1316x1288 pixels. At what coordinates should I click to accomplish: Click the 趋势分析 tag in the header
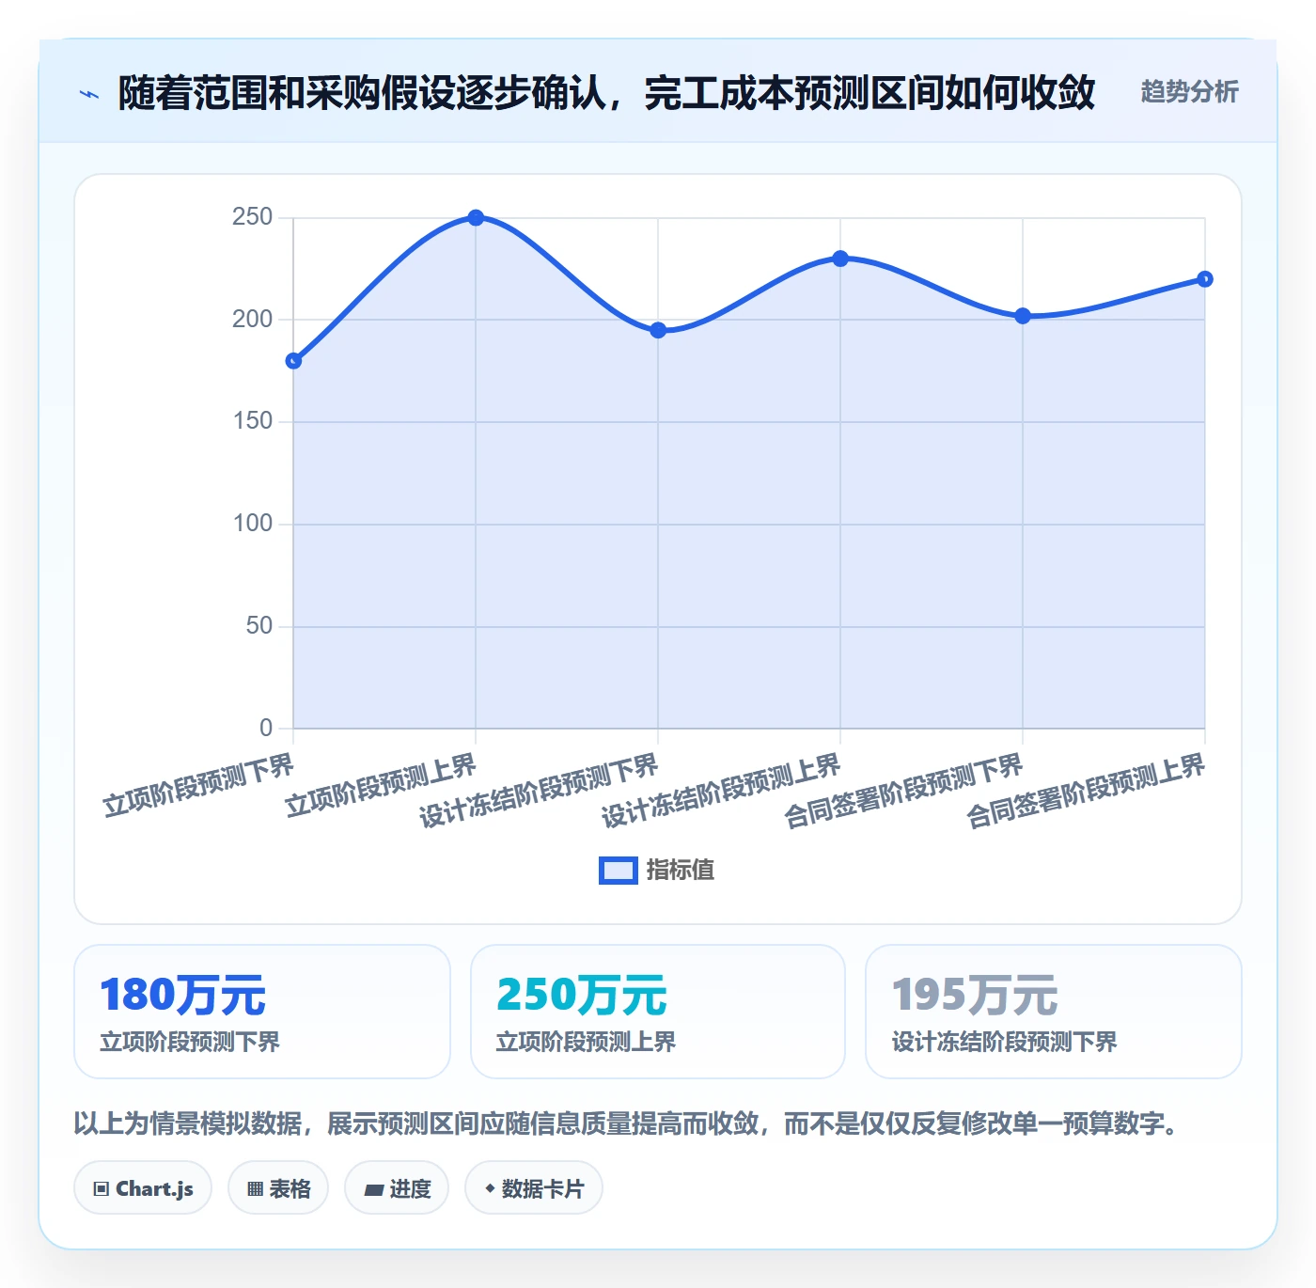point(1189,92)
